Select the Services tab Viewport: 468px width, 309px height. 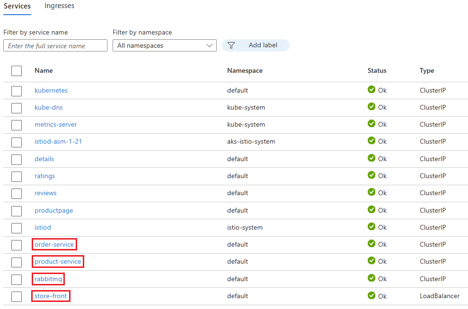[18, 6]
